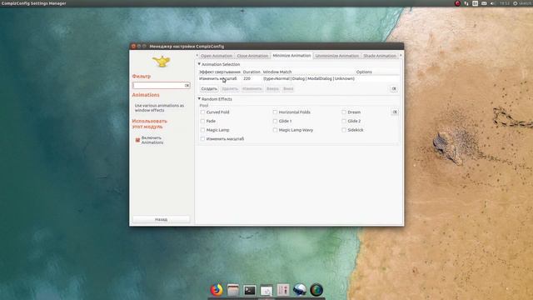Launch the Terminal from the dock

coord(250,290)
